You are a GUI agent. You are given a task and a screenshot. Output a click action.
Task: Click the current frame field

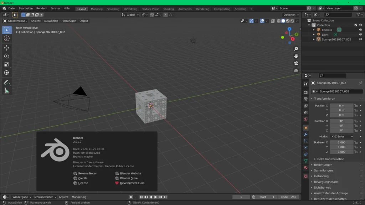[241, 197]
